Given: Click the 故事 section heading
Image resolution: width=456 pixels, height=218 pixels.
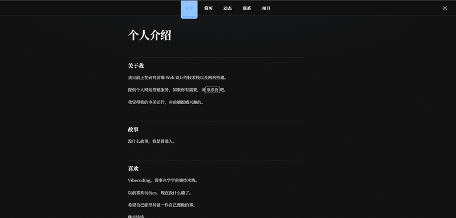Looking at the screenshot, I should tap(133, 129).
